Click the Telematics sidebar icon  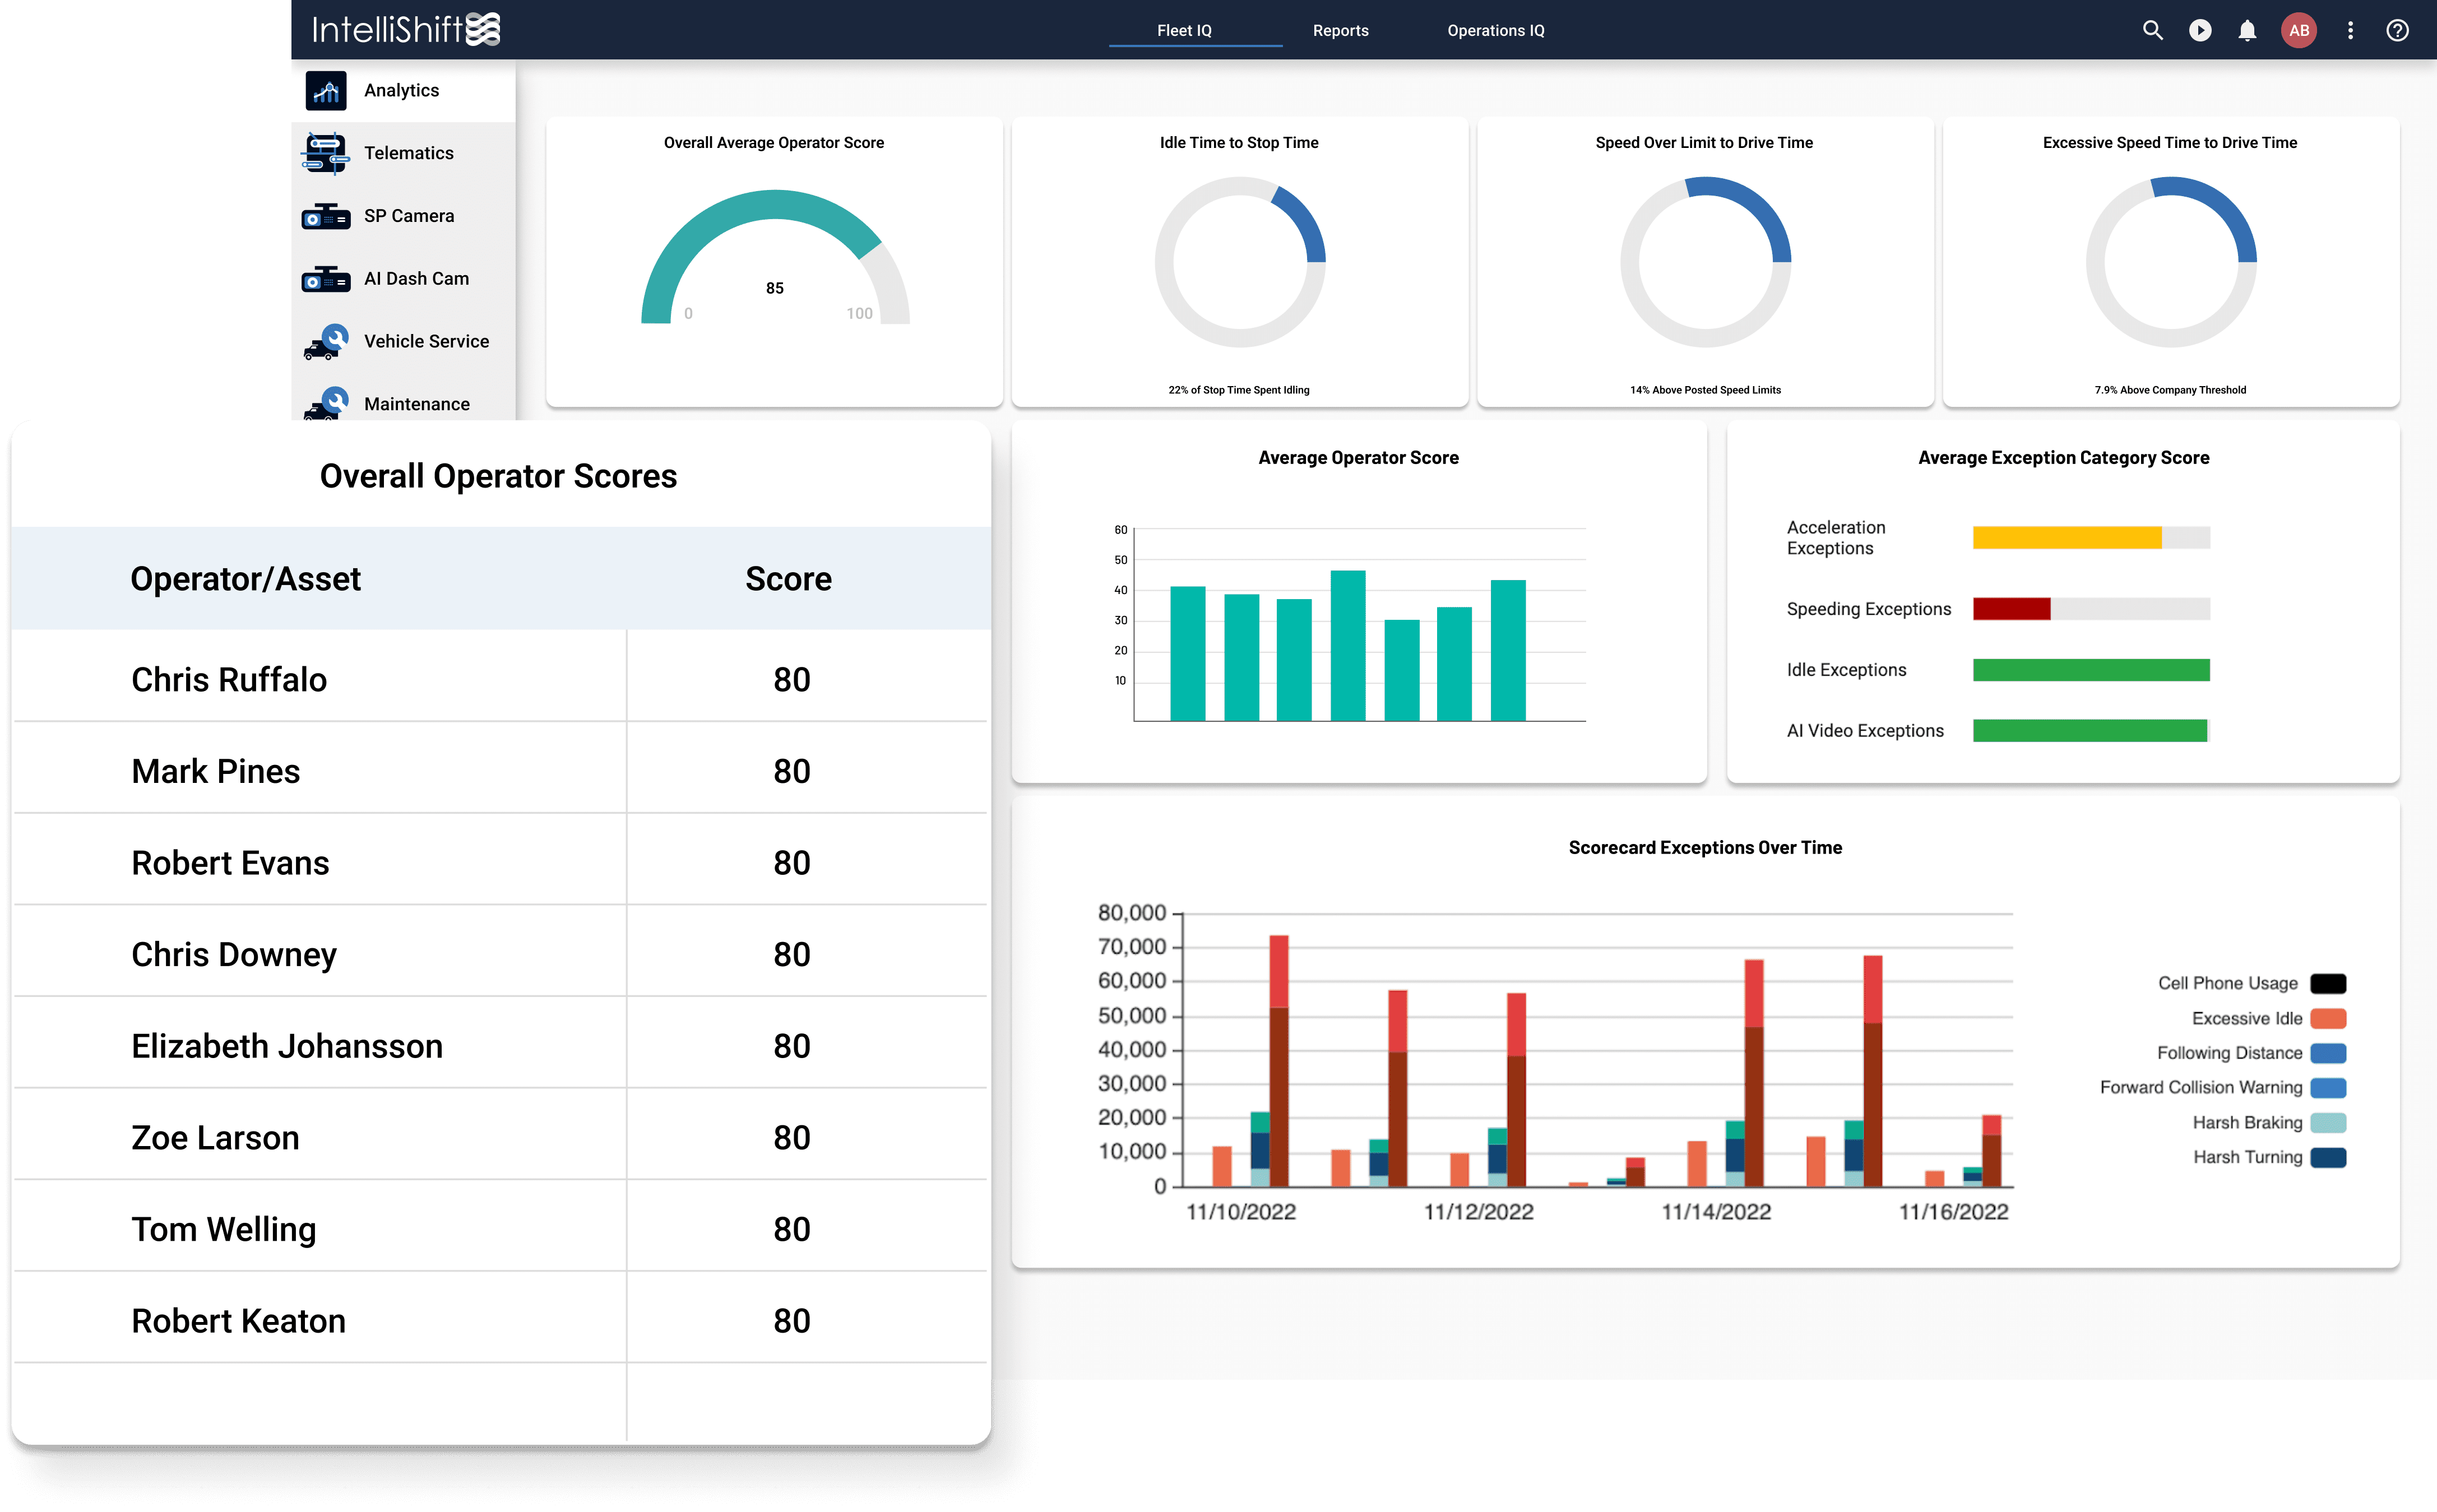click(x=326, y=153)
